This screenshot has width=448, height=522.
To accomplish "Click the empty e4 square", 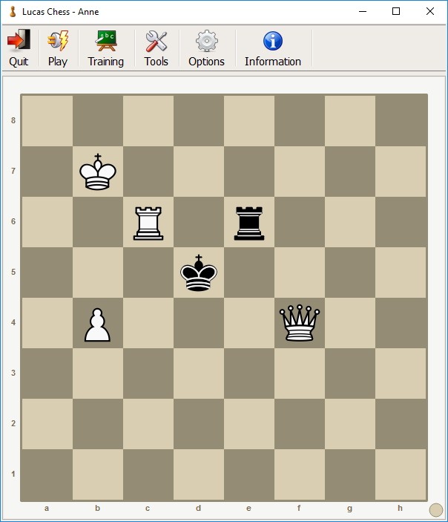I will [249, 324].
